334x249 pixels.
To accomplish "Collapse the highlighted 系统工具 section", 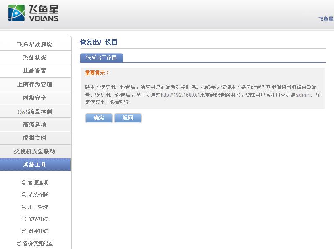I will pos(35,165).
